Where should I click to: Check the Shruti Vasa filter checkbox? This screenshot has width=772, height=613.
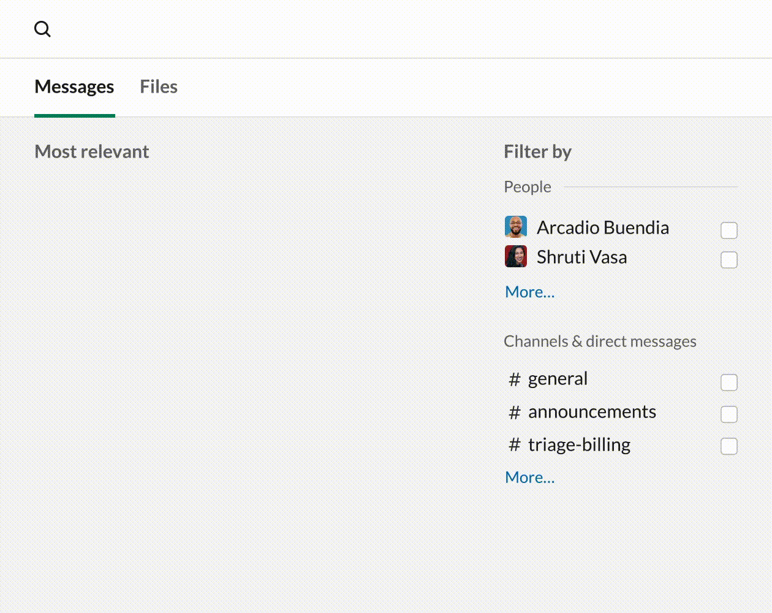[x=729, y=260]
